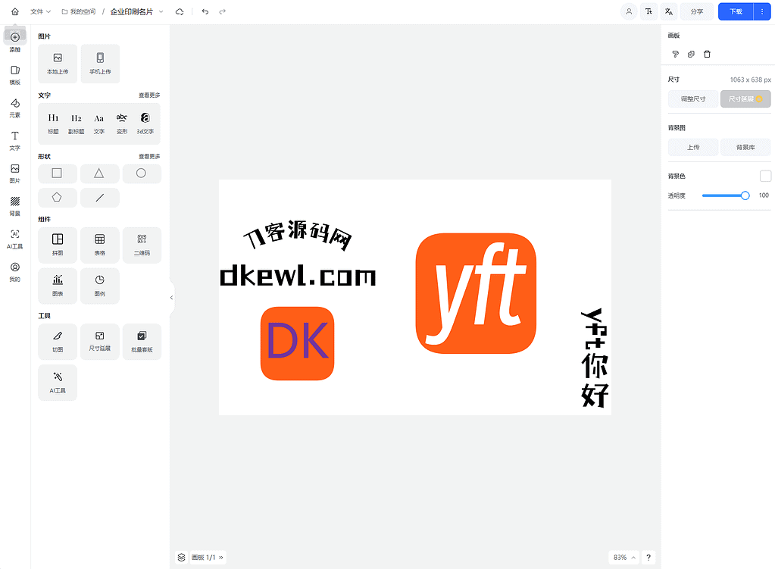Open the layers icon at bottom left
The image size is (775, 569).
coord(181,557)
